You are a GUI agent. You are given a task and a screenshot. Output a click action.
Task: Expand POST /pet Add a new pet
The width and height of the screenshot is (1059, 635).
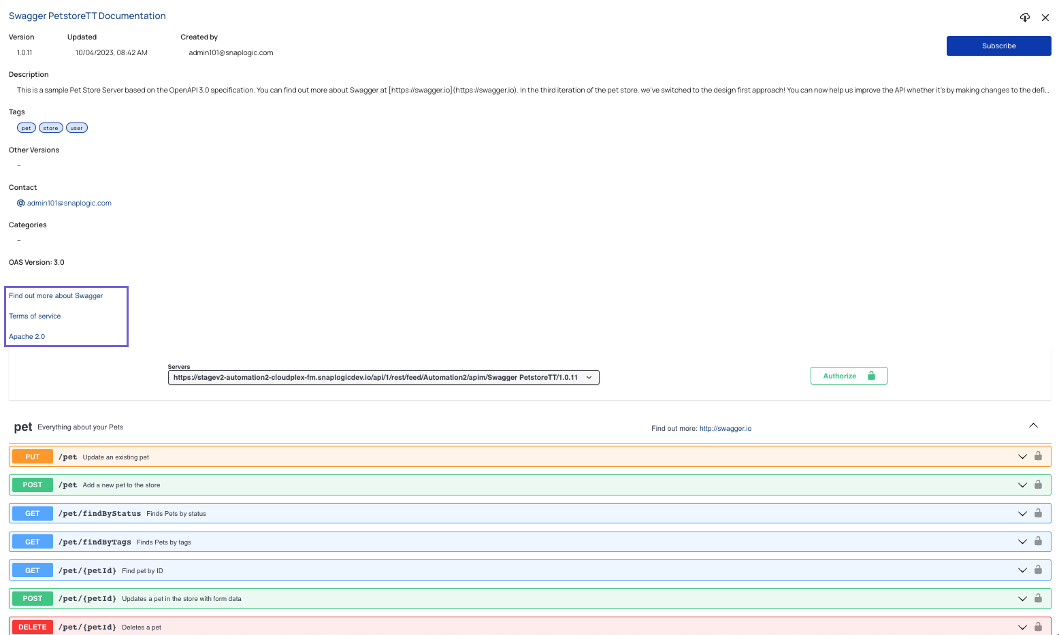1022,485
